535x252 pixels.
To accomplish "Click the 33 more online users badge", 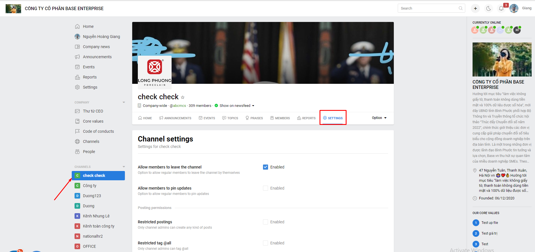I will tap(517, 30).
